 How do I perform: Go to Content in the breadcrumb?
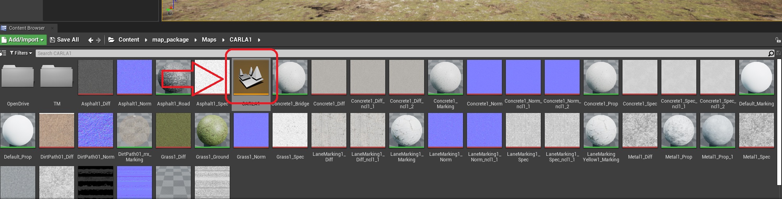[x=129, y=40]
